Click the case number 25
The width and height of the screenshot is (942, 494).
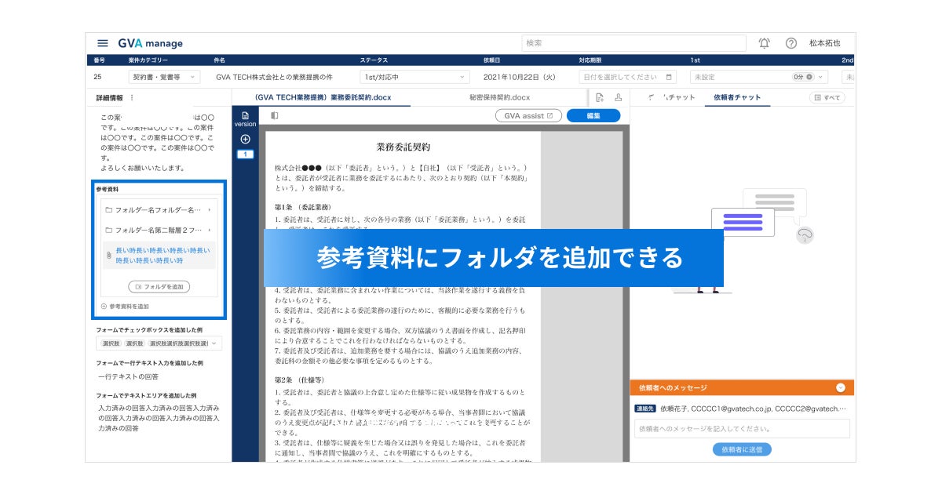(97, 77)
